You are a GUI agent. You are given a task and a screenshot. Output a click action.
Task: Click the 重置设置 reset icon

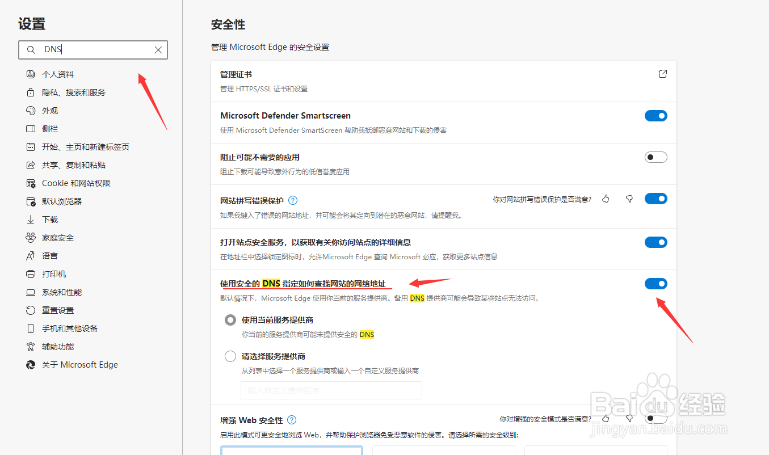point(31,310)
